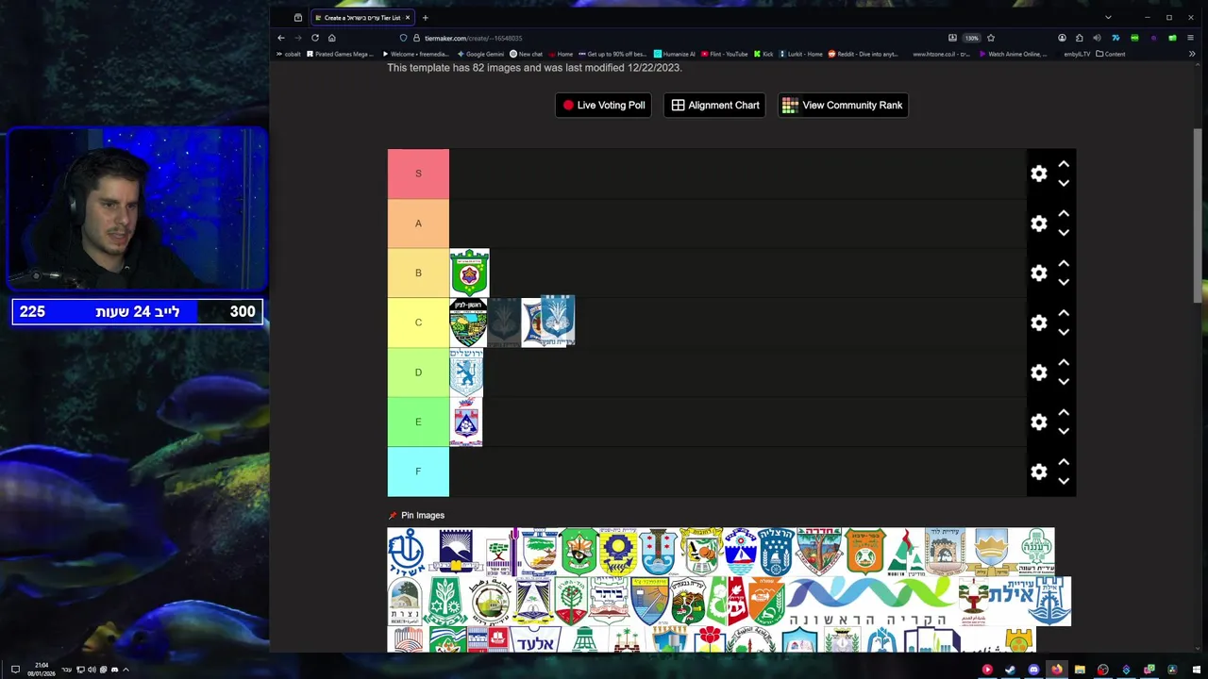Open settings gear for E tier row
The image size is (1208, 679).
(1039, 422)
